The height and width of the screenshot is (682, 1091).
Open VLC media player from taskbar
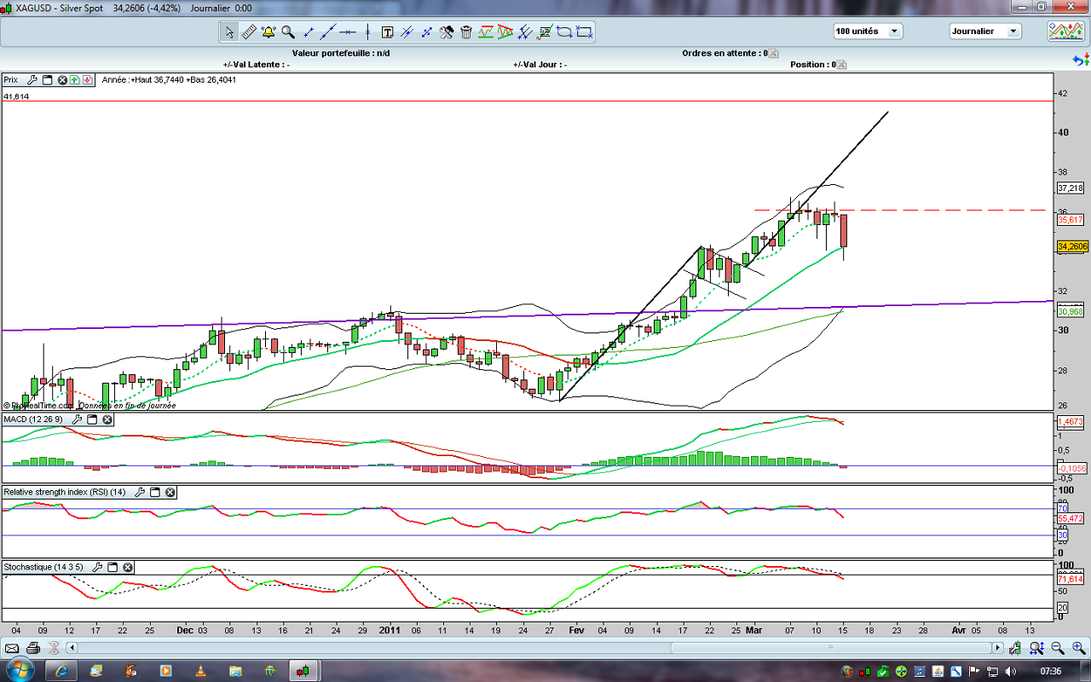tap(200, 670)
